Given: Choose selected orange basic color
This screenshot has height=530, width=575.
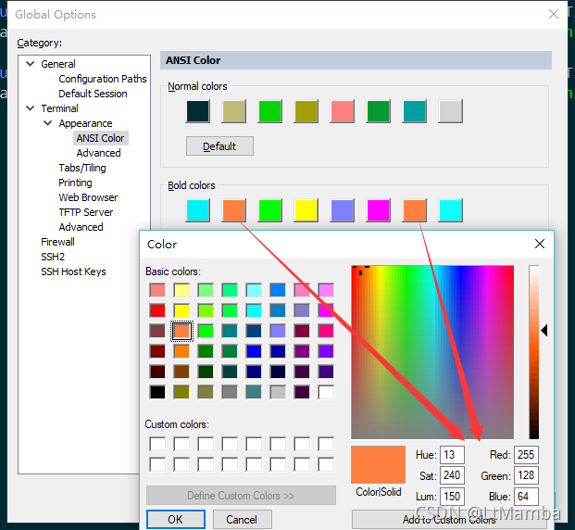Looking at the screenshot, I should (181, 331).
